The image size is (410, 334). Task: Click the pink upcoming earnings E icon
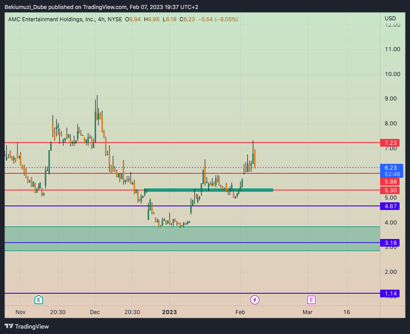311,300
